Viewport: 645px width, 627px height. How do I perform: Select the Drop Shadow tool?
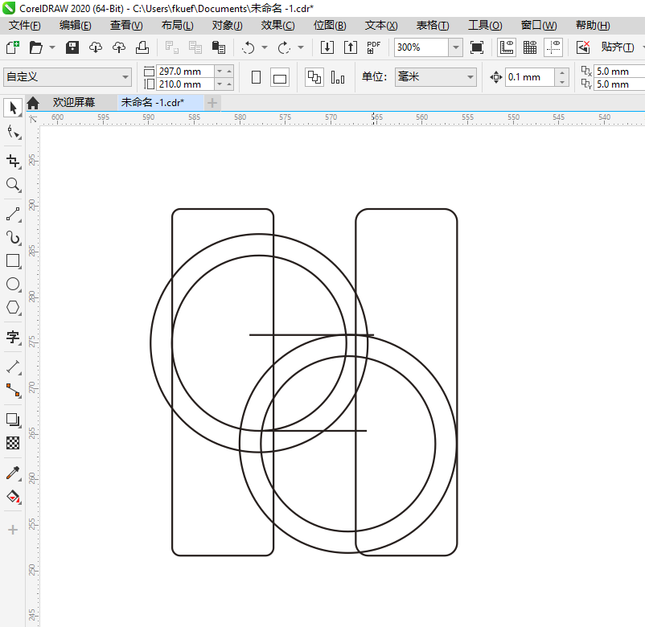pos(13,420)
